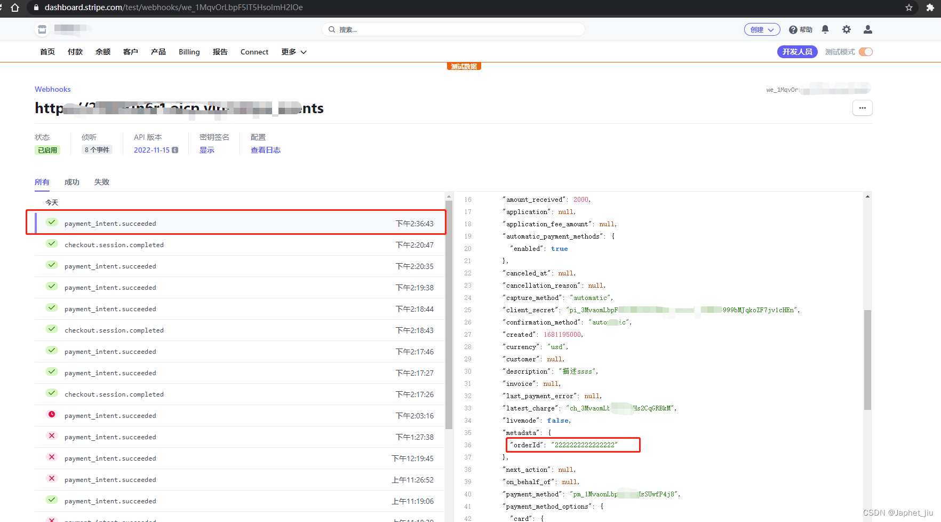
Task: Open the 报告 menu item
Action: [220, 52]
